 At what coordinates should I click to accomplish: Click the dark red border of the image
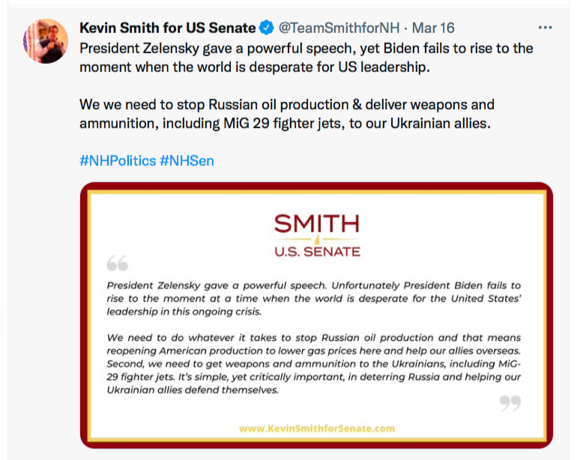click(x=84, y=315)
